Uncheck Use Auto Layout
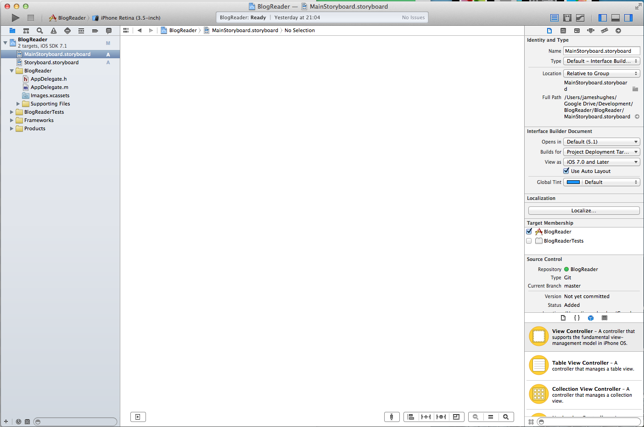644x427 pixels. pos(566,171)
